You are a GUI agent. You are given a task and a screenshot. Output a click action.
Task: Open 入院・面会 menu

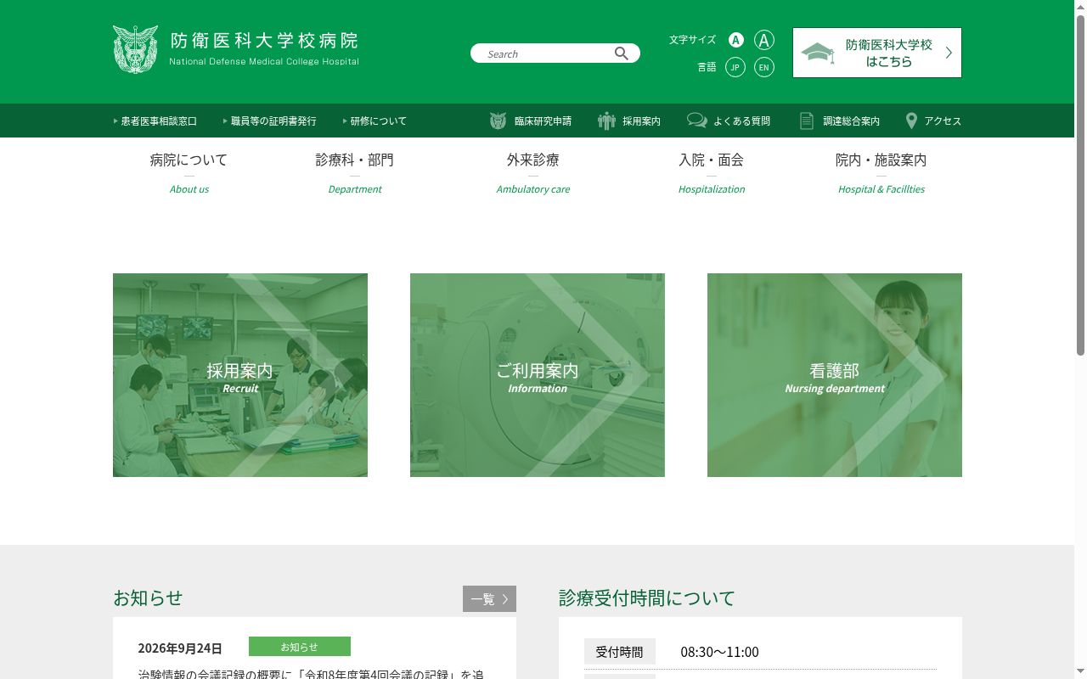[x=712, y=172]
